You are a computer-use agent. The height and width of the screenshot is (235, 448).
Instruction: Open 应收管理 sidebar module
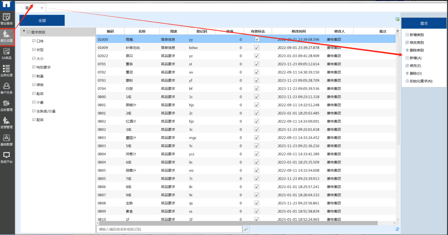point(6,105)
